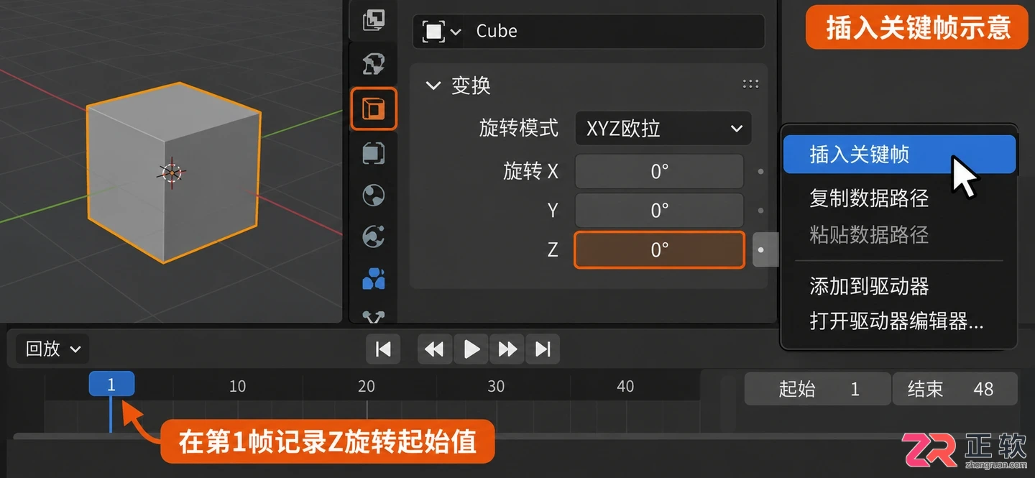Play the animation

(471, 349)
